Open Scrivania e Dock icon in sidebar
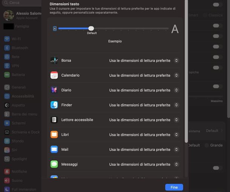Screen dimensions: 230x192 pos(7,132)
